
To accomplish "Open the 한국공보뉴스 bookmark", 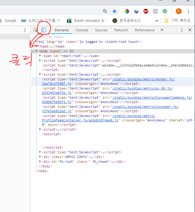I will (127, 21).
